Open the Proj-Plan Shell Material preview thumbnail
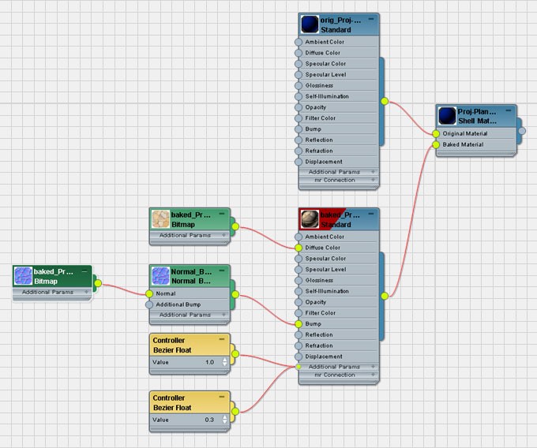The width and height of the screenshot is (537, 448). tap(447, 116)
